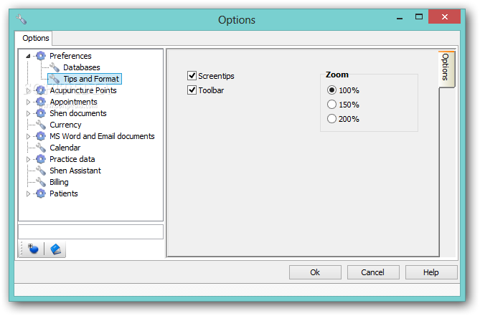Select the vertical Options side tab

pyautogui.click(x=446, y=69)
